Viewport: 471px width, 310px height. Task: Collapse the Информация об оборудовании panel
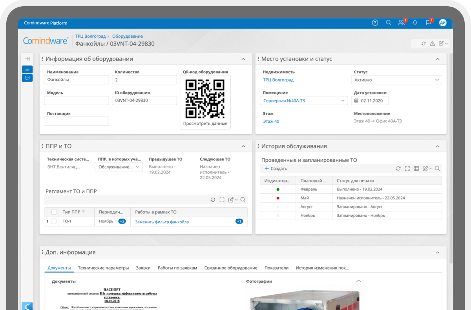(x=243, y=59)
